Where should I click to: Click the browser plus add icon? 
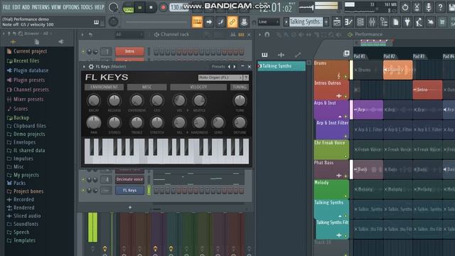[13, 42]
